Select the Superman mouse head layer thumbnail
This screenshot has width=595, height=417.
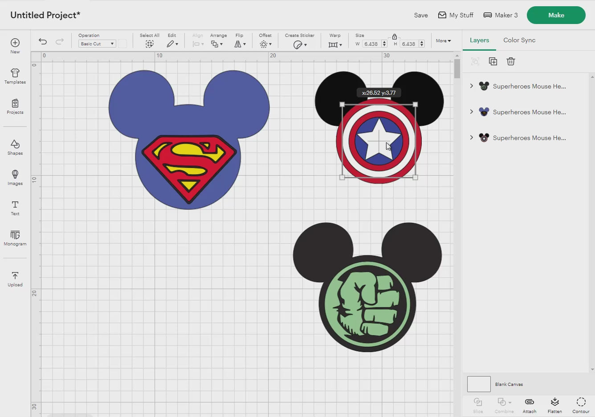click(484, 112)
